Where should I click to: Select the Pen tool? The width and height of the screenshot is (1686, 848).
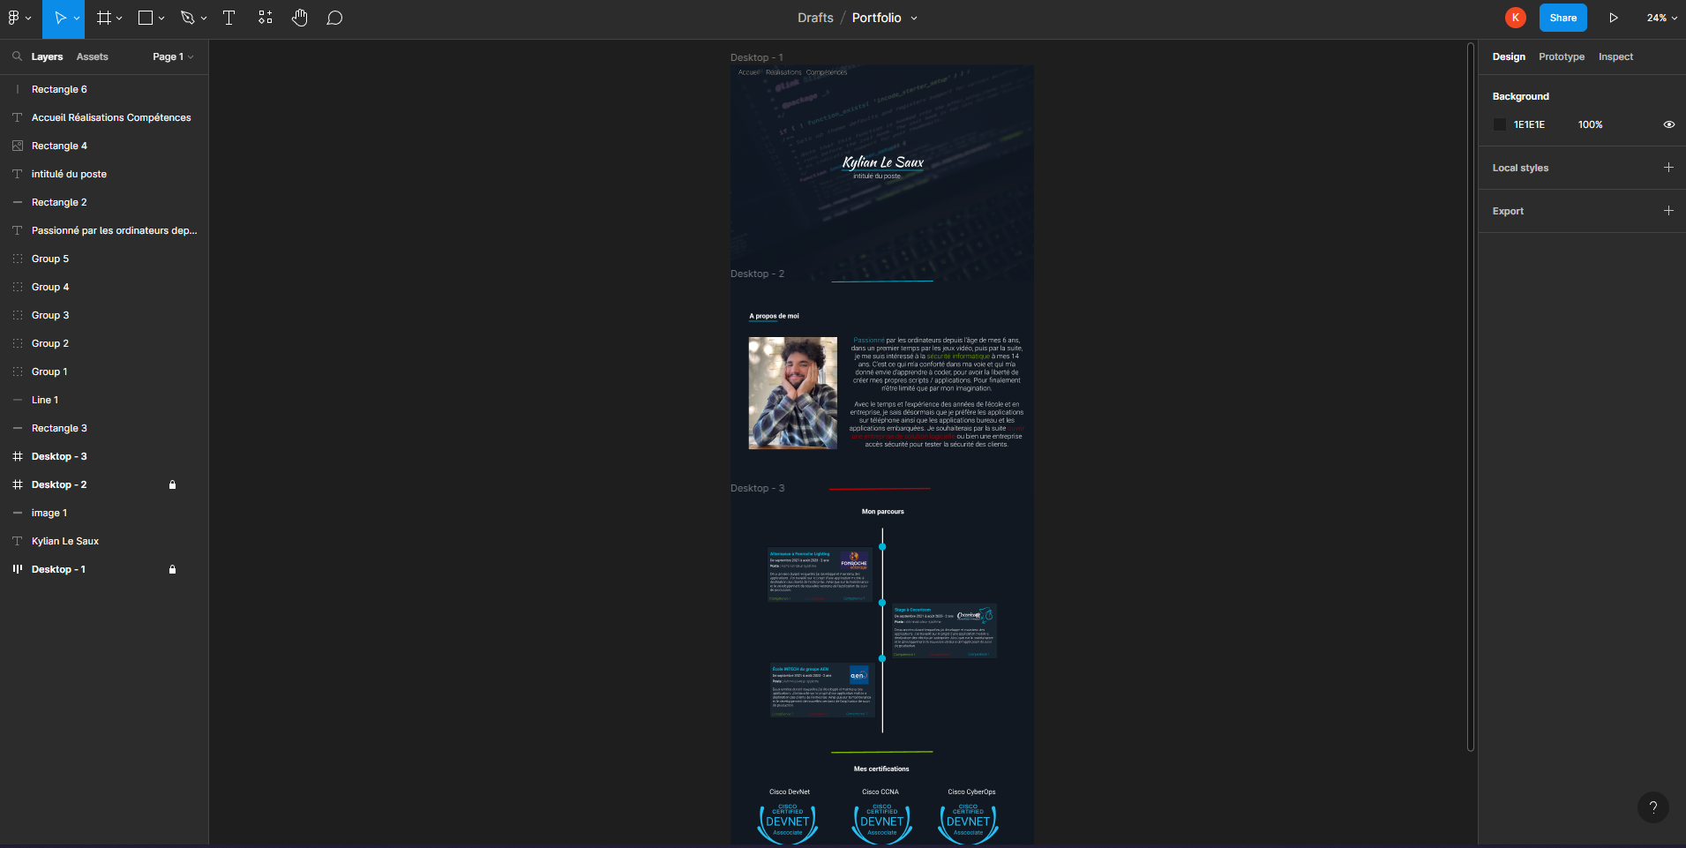pos(187,18)
